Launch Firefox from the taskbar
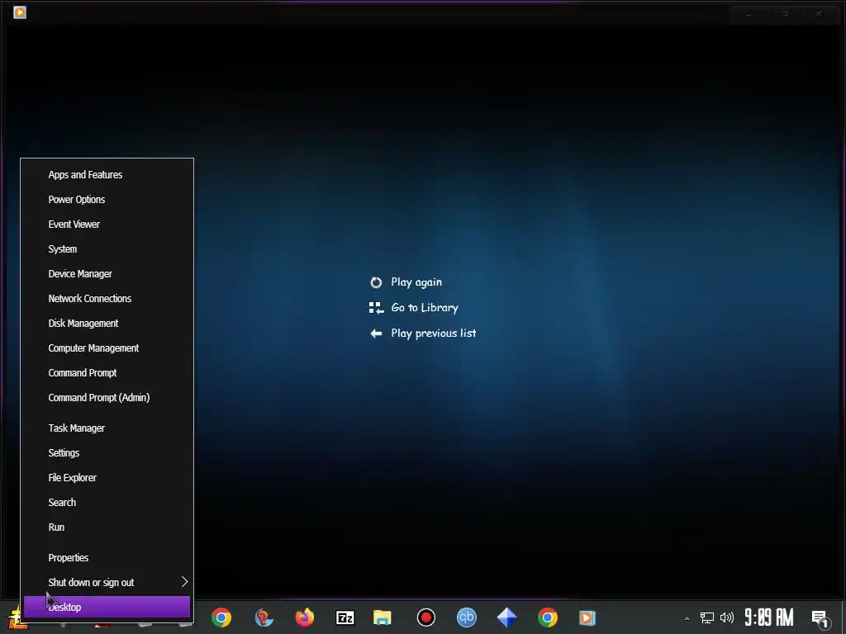The image size is (846, 634). click(305, 617)
